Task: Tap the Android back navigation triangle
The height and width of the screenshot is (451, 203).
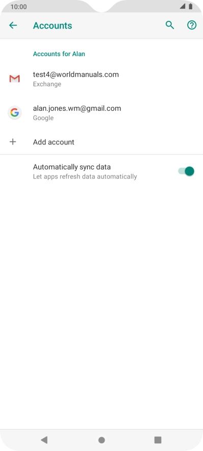Action: click(x=44, y=439)
